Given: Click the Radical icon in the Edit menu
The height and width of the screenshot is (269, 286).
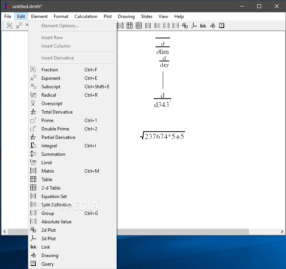Looking at the screenshot, I should tap(33, 95).
